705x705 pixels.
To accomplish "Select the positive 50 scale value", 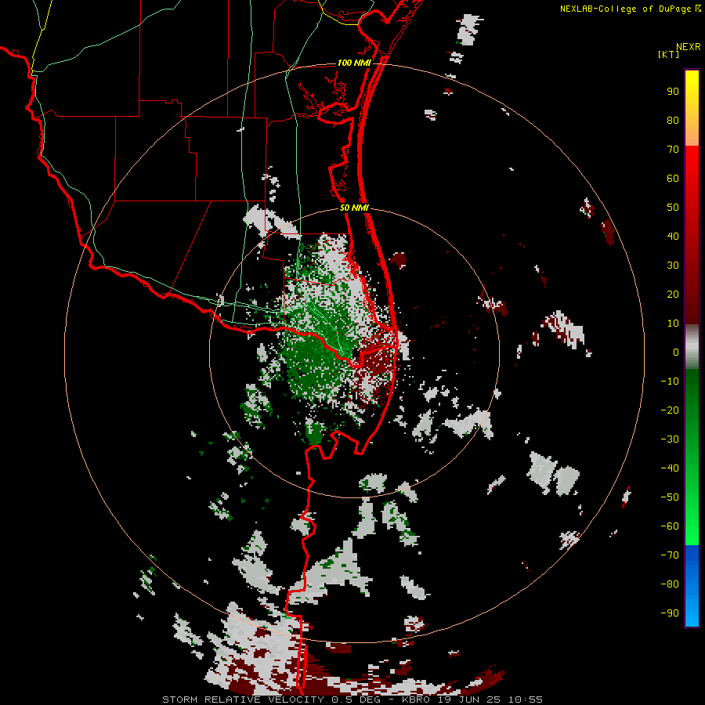I will (x=673, y=208).
